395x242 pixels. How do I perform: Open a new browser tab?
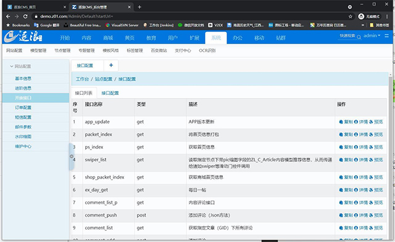click(139, 7)
